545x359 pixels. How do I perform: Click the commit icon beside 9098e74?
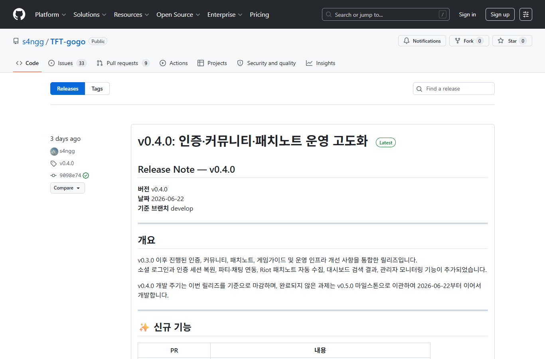[53, 176]
